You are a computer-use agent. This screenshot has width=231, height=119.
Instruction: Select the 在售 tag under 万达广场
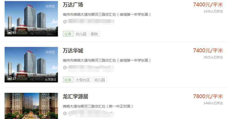click(68, 34)
